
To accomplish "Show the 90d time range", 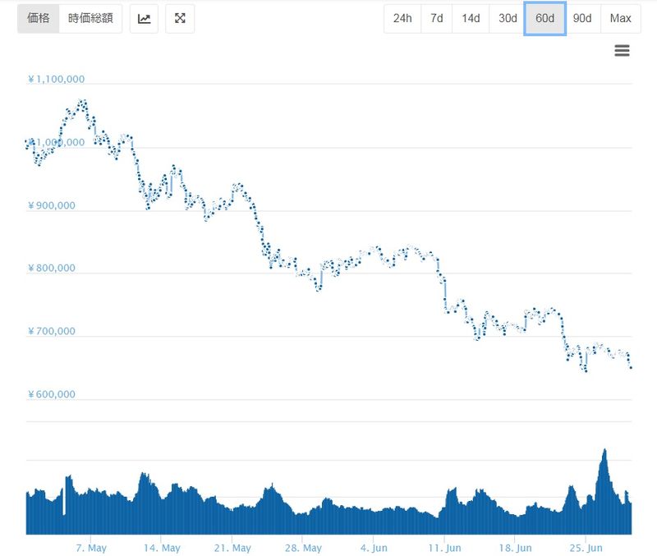I will pos(582,19).
